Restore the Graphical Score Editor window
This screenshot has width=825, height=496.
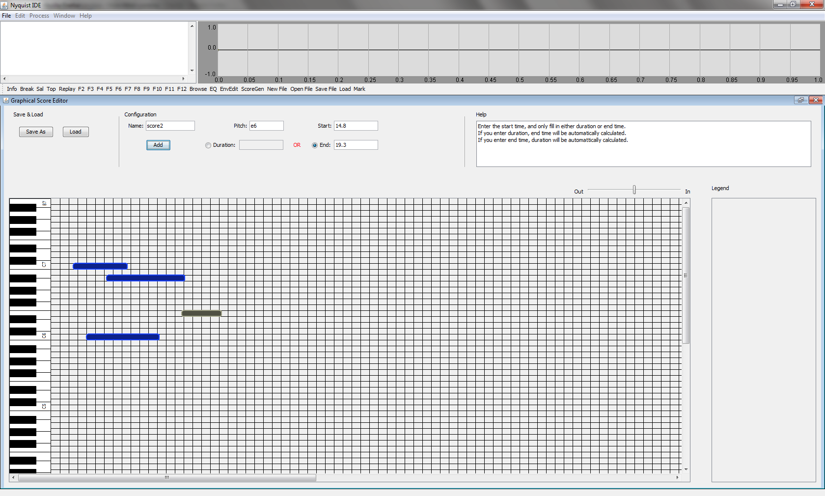[x=800, y=100]
